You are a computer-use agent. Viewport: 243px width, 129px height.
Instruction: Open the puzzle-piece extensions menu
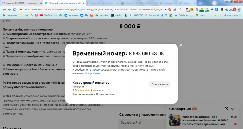227,9
